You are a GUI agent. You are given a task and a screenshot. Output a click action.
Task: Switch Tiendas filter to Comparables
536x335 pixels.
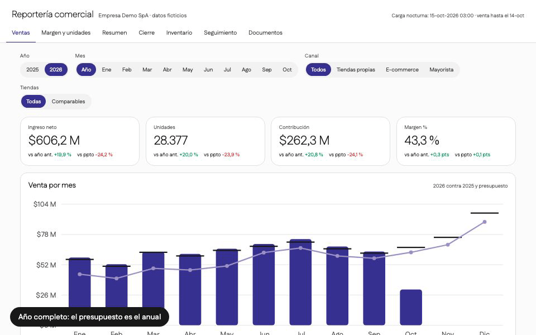(68, 102)
